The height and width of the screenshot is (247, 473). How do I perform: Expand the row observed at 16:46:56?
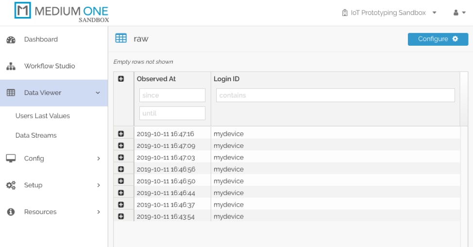click(x=121, y=169)
